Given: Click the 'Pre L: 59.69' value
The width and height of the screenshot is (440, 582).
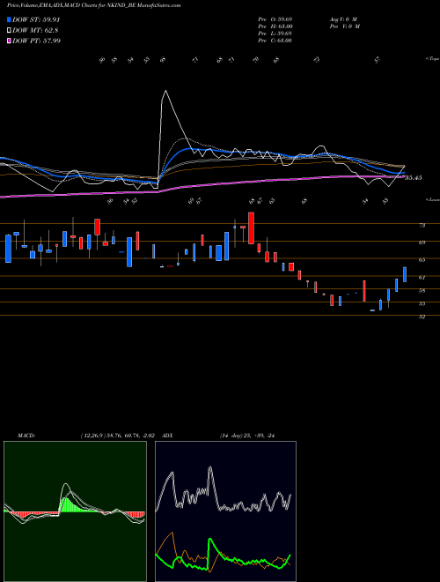Looking at the screenshot, I should coord(275,34).
